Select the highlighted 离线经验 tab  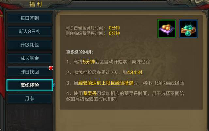coord(29,85)
